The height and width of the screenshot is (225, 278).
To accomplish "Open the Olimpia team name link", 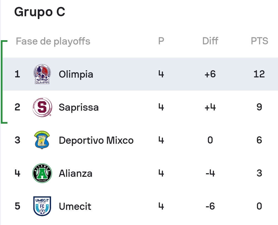I will click(76, 74).
